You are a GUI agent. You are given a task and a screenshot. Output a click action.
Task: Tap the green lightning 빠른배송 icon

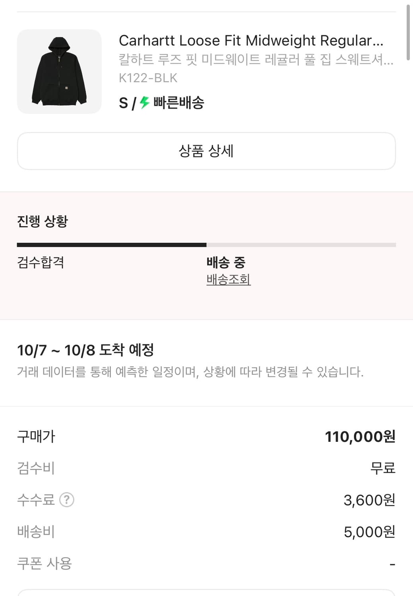144,103
